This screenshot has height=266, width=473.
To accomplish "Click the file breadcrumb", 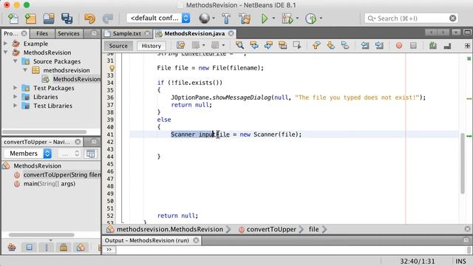I will tap(313, 229).
